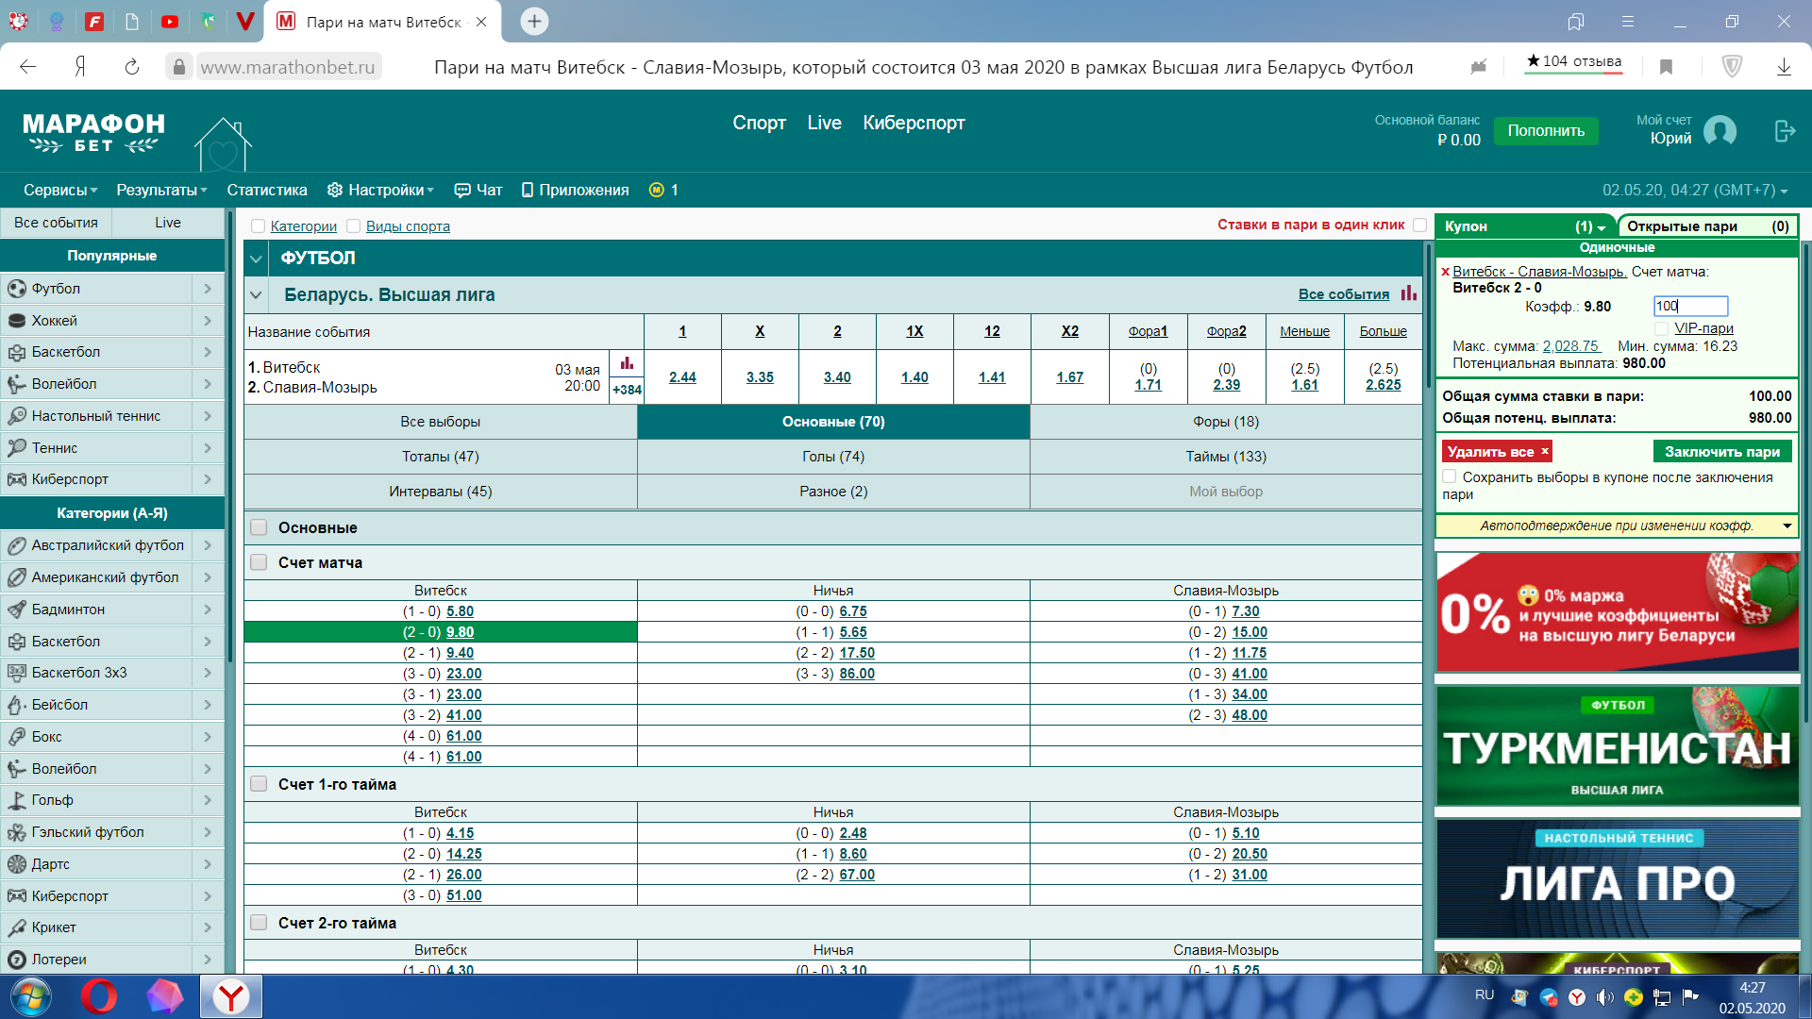1812x1019 pixels.
Task: Open the Туркменистан Высшая лига banner
Action: (x=1617, y=746)
